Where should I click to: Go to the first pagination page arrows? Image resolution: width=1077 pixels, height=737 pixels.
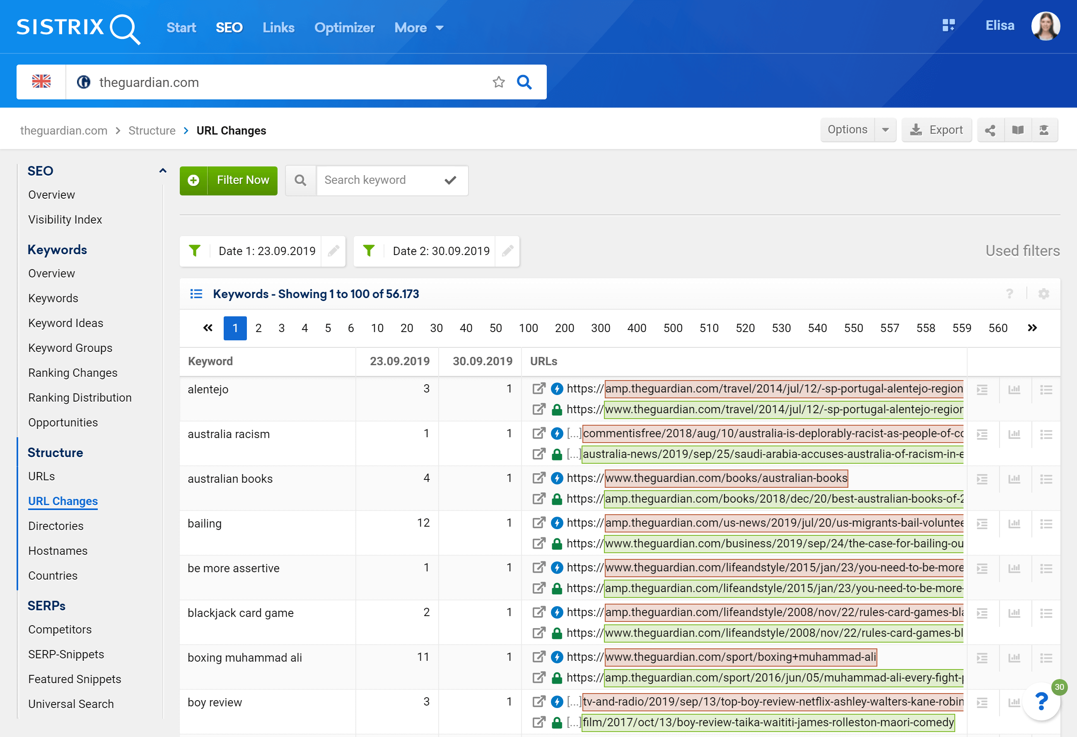208,328
